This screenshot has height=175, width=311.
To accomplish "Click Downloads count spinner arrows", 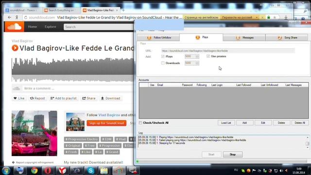I will click(x=197, y=63).
